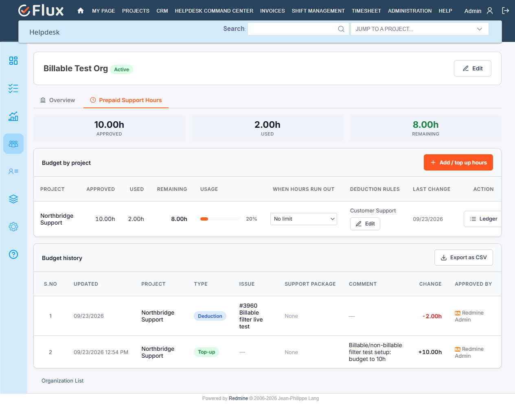Screen dimensions: 515x409
Task: Click the +10.00h change value
Action: [430, 352]
